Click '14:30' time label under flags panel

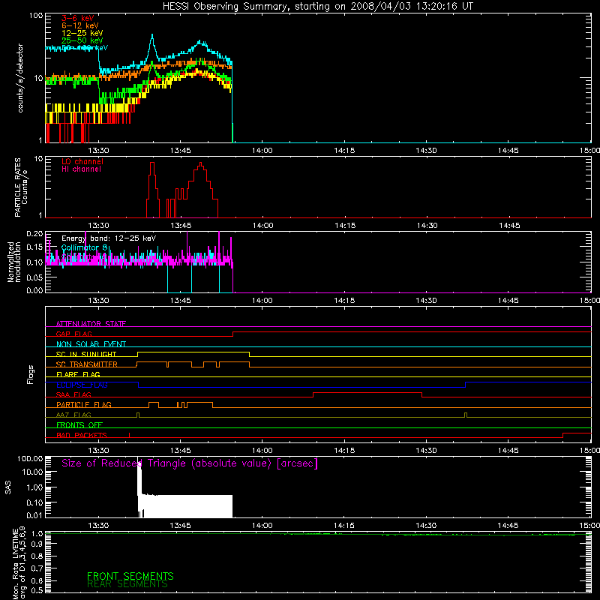click(426, 451)
